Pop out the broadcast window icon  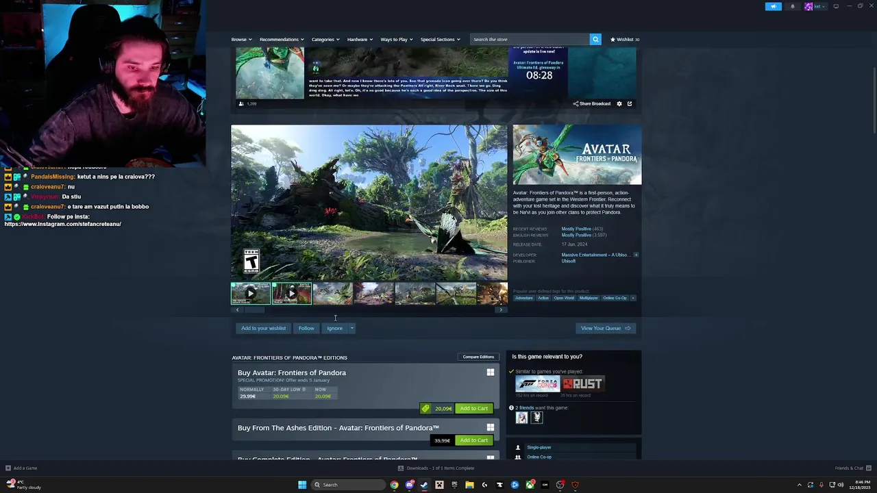630,103
